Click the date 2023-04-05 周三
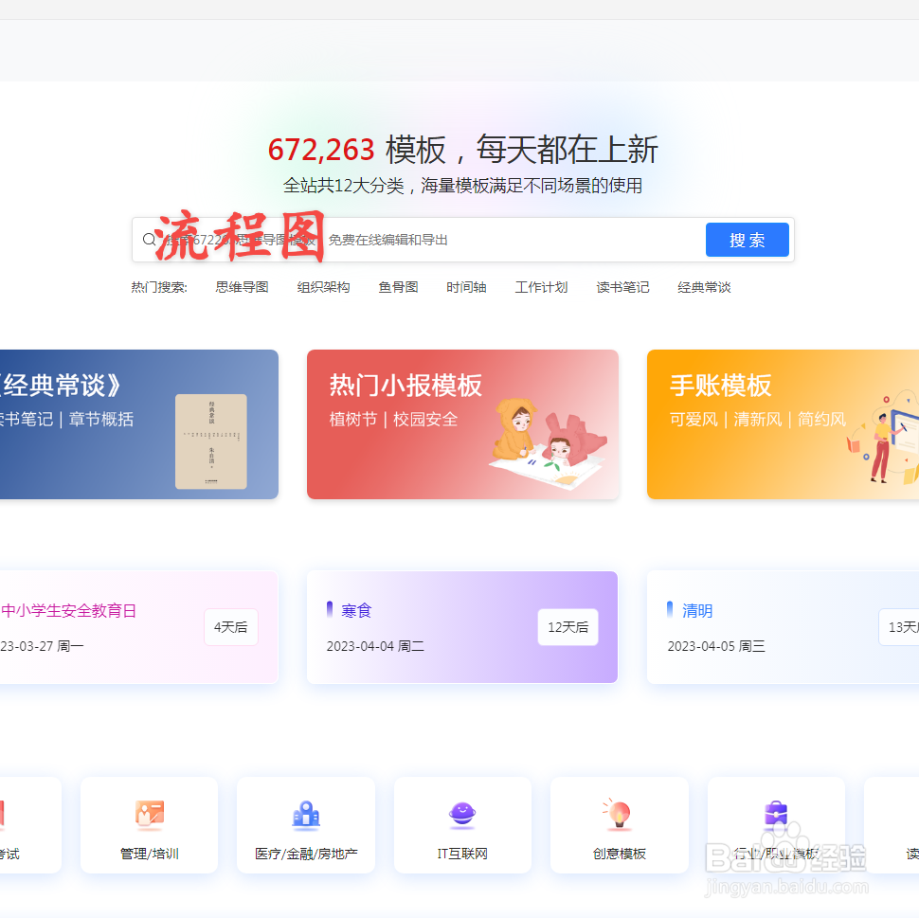The image size is (919, 918). click(x=716, y=646)
